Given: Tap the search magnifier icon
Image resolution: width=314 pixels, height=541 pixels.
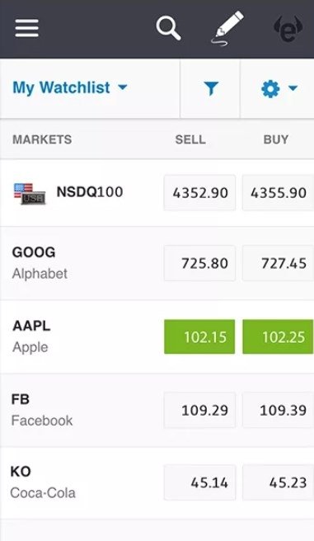Looking at the screenshot, I should [168, 28].
